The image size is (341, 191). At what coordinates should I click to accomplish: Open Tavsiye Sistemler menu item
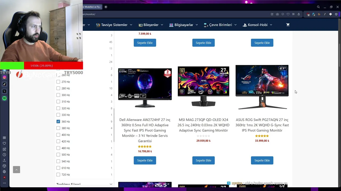pos(114,25)
